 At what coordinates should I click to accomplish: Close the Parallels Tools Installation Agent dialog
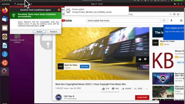pyautogui.click(x=59, y=10)
